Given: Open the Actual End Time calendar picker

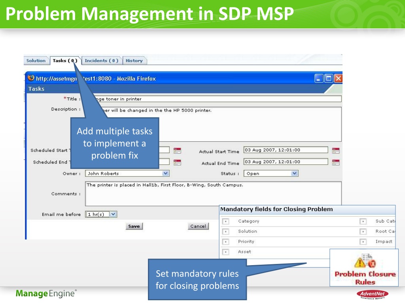Looking at the screenshot, I should [x=335, y=162].
